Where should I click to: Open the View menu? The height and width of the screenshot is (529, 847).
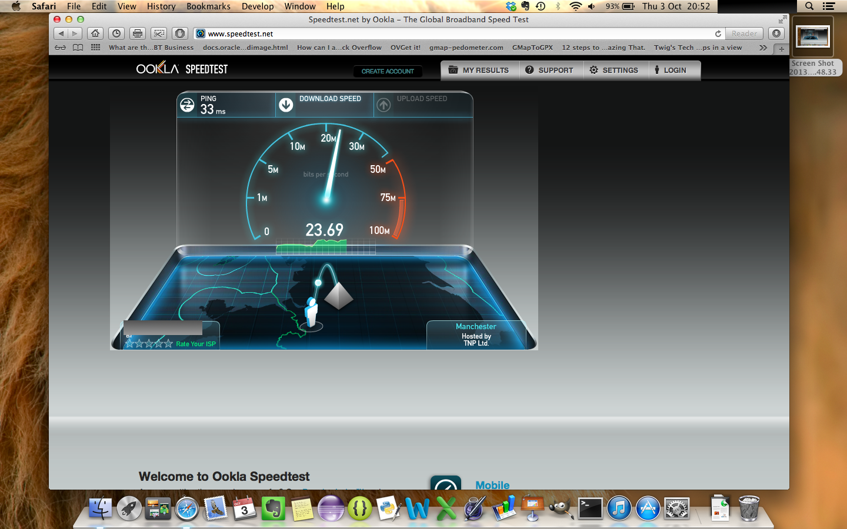(x=127, y=6)
